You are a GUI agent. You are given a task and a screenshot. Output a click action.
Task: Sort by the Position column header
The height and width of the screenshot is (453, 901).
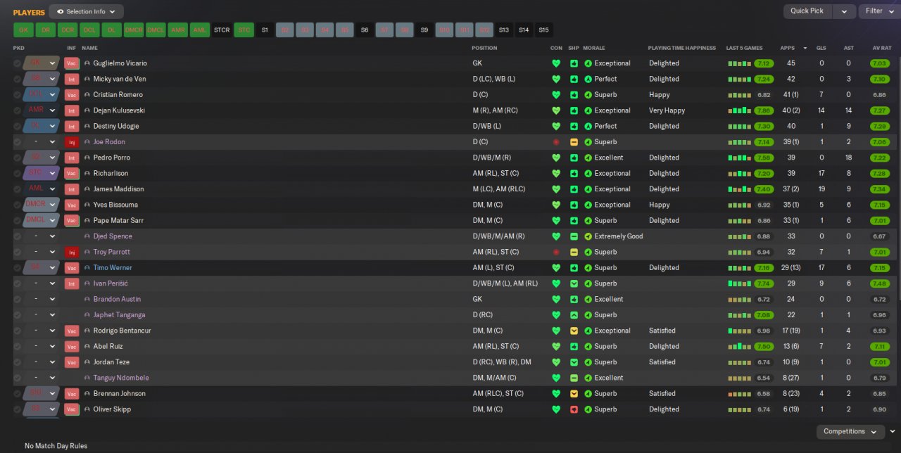(484, 48)
